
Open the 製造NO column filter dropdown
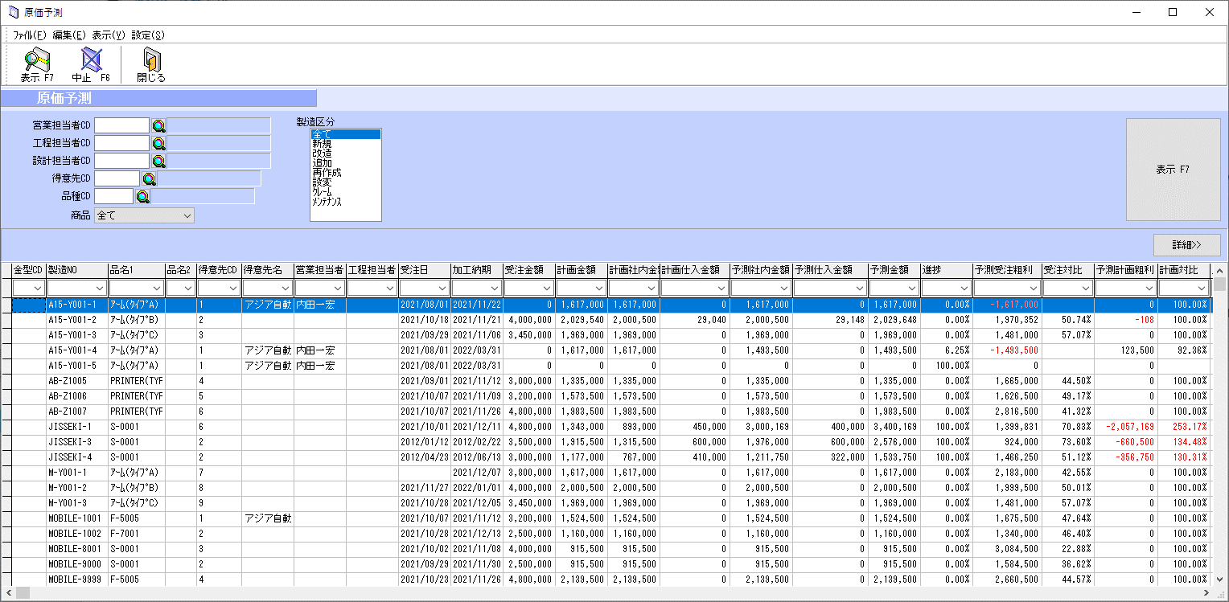tap(100, 288)
